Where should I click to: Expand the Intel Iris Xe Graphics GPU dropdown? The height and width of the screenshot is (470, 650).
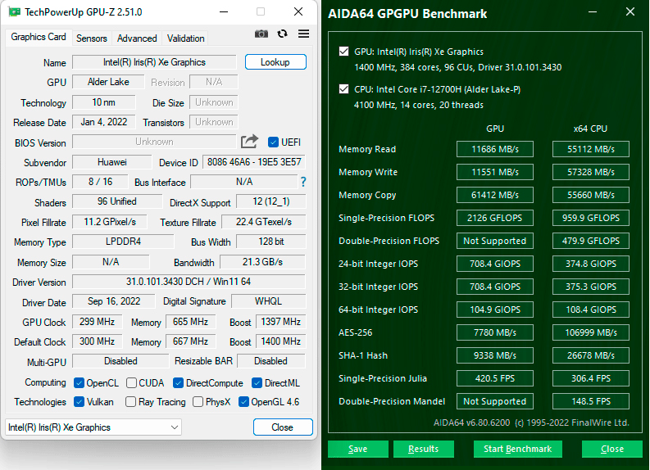174,427
